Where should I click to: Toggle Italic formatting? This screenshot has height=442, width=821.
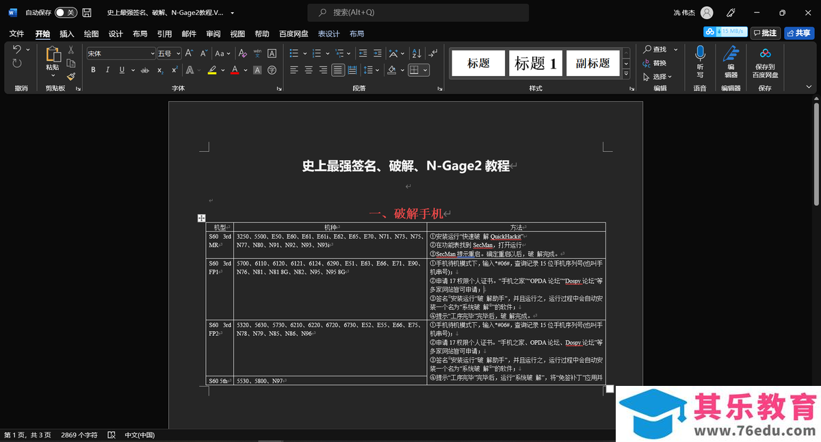[x=107, y=70]
